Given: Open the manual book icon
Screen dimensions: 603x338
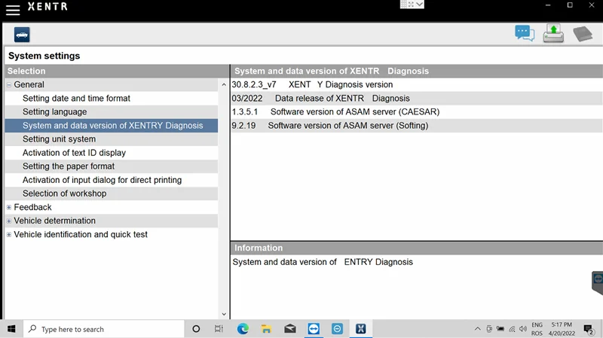Looking at the screenshot, I should click(x=583, y=34).
